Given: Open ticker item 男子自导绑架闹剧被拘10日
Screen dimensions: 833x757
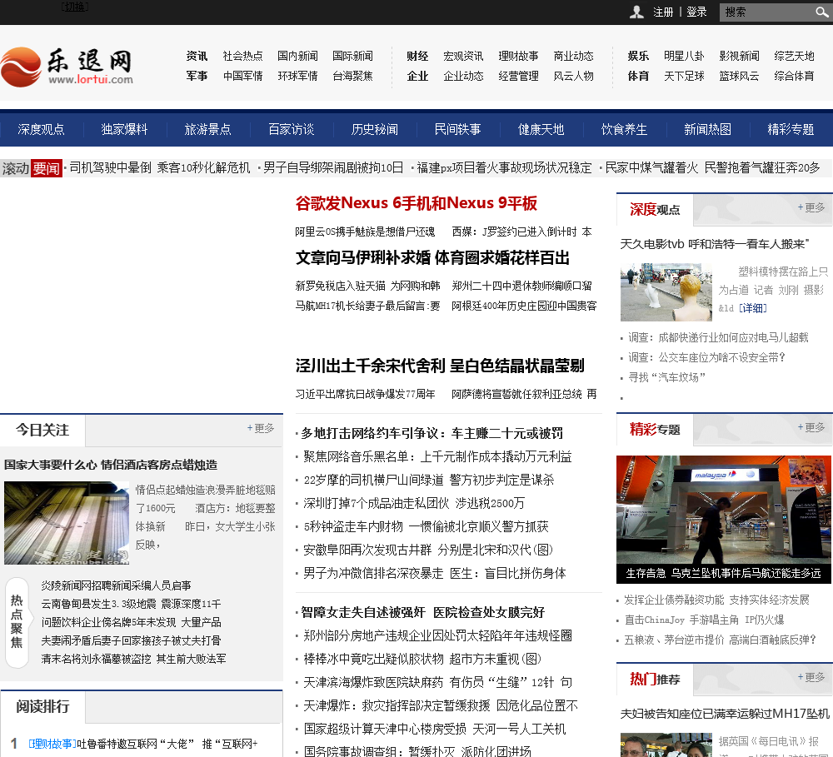Looking at the screenshot, I should pos(333,168).
